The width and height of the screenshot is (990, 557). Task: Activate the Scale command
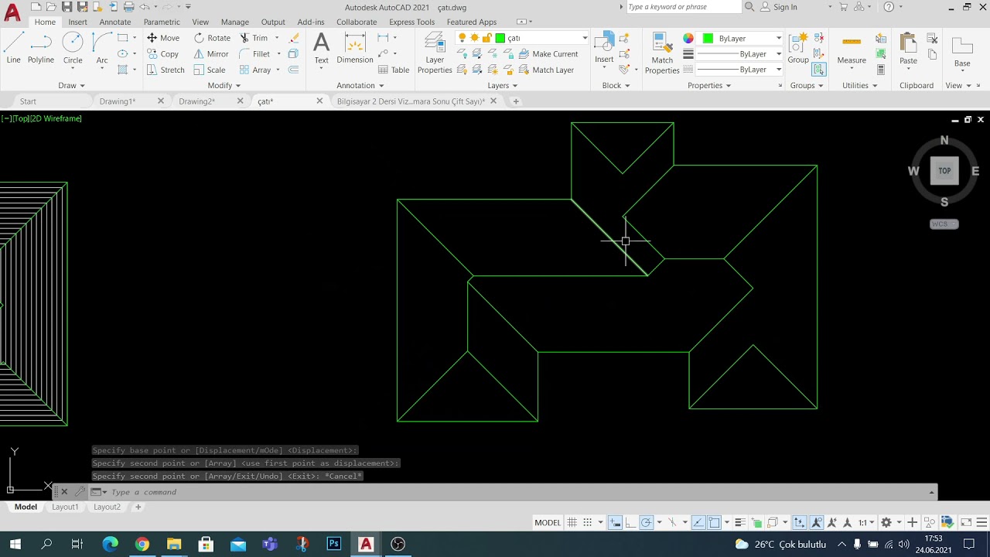point(210,70)
